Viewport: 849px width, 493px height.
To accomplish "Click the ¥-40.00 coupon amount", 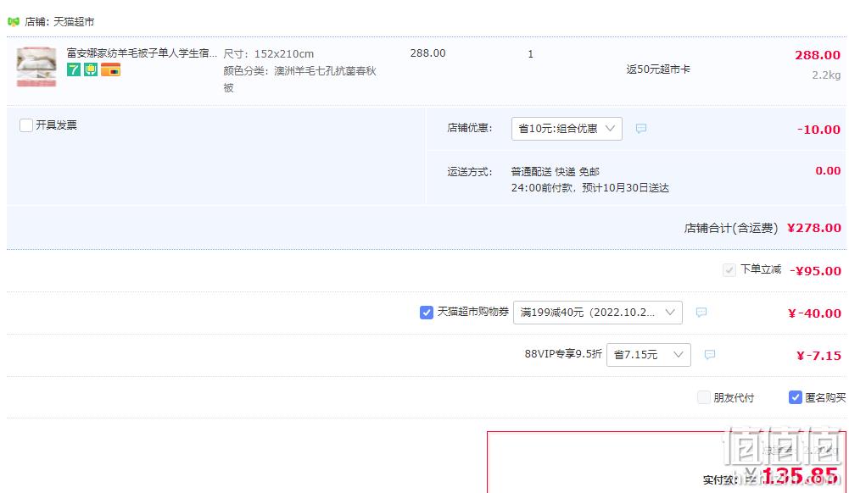I will [x=814, y=313].
